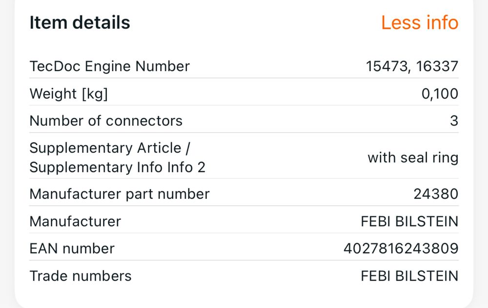Select FEBI BILSTEIN in the Trade numbers row
488x308 pixels.
tap(409, 276)
